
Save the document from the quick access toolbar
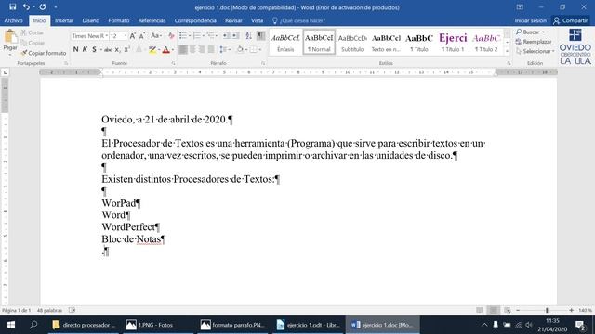12,6
